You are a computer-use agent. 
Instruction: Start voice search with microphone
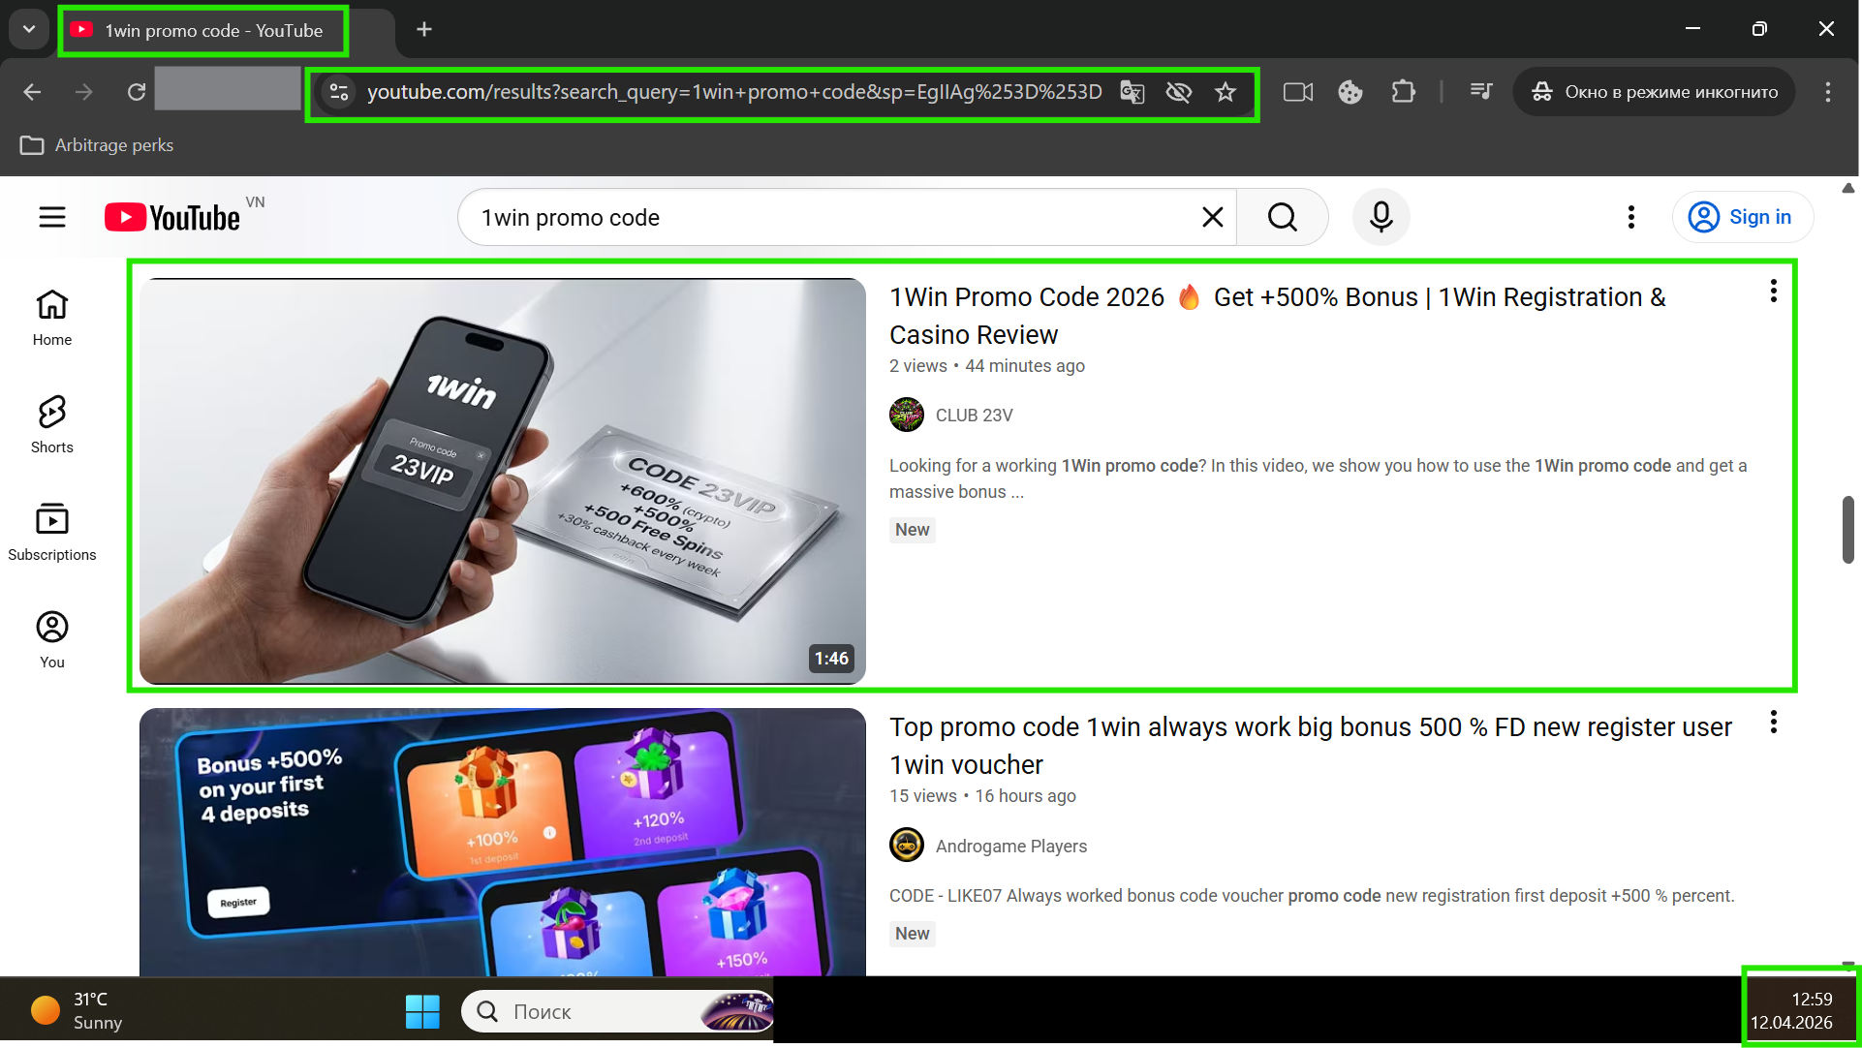click(1381, 217)
